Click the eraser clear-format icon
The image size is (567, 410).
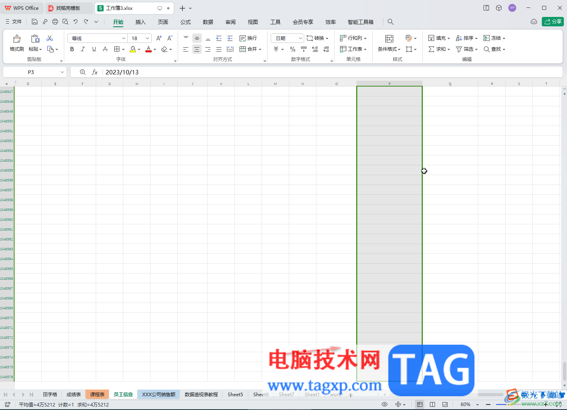click(x=164, y=49)
